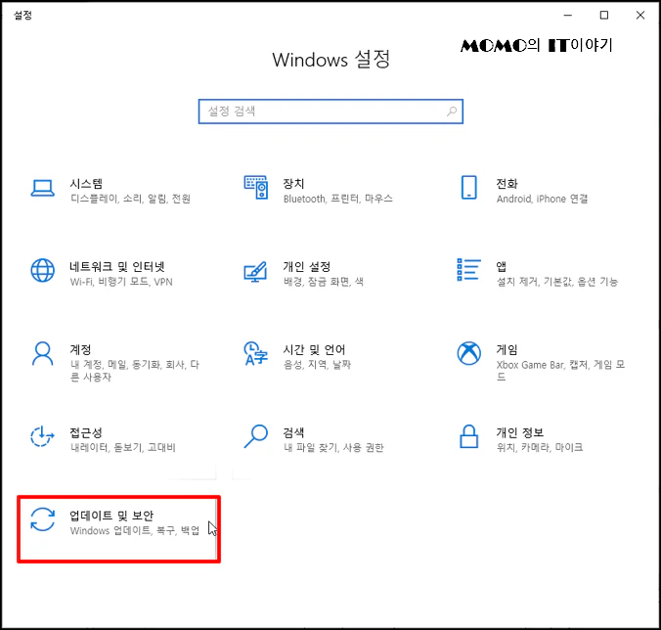
Task: Click text '위치, 카메라, 마이크'
Action: coord(540,447)
